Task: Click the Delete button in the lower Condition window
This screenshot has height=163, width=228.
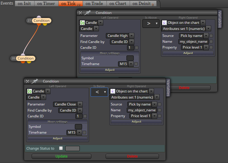Action: tap(132, 156)
